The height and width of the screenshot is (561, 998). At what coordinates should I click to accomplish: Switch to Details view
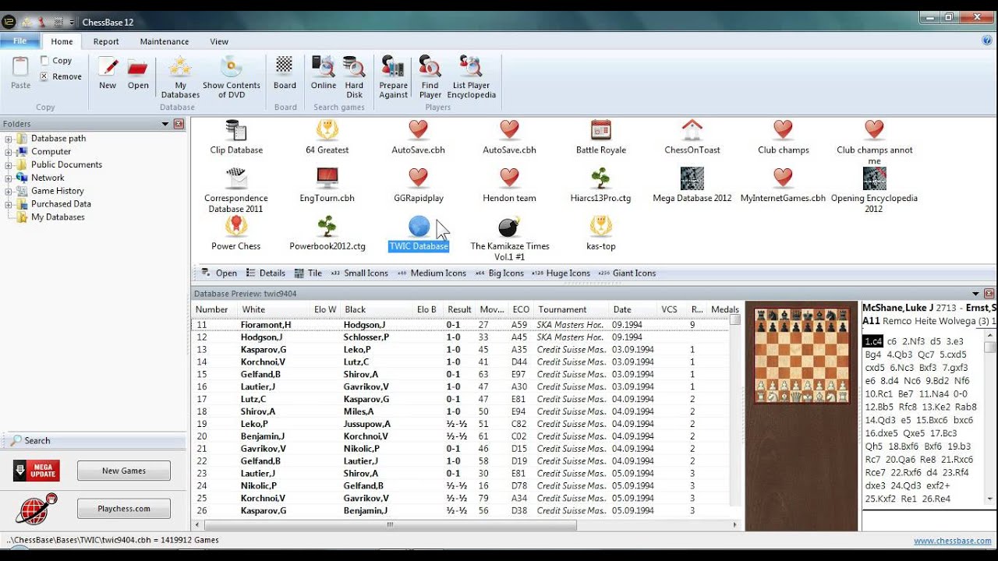coord(265,273)
